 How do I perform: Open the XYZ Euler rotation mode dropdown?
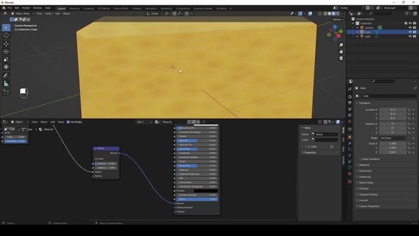pos(393,138)
